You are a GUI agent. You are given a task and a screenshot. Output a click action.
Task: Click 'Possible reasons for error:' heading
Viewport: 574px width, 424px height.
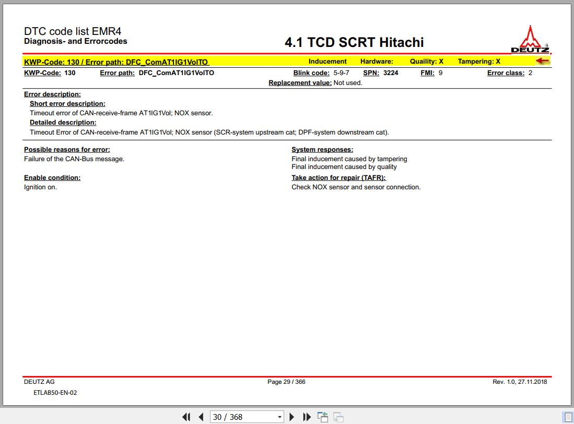pyautogui.click(x=67, y=150)
